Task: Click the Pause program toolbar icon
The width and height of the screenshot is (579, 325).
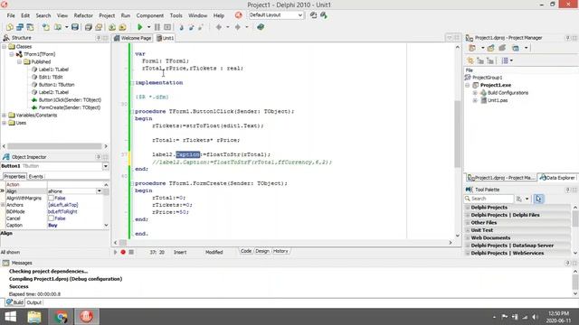Action: click(x=157, y=27)
